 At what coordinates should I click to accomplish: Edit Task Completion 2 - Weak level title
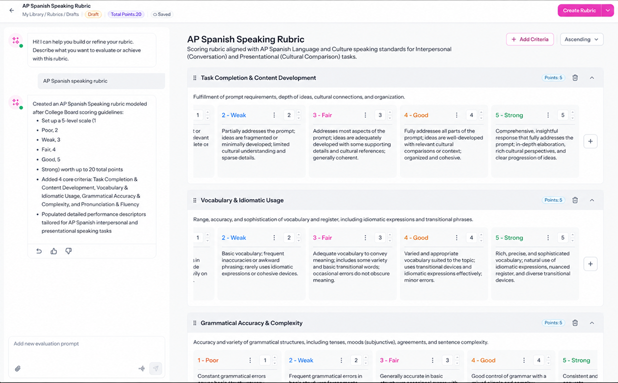click(234, 115)
